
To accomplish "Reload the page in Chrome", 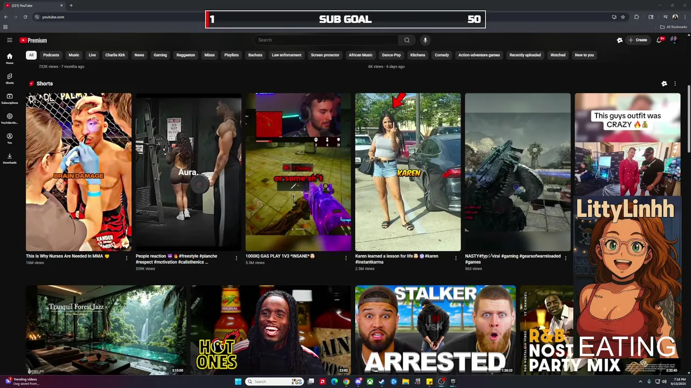I will click(x=25, y=17).
